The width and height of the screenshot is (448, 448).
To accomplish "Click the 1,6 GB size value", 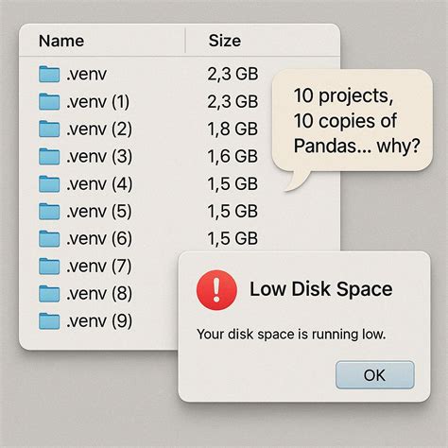I will tap(233, 157).
